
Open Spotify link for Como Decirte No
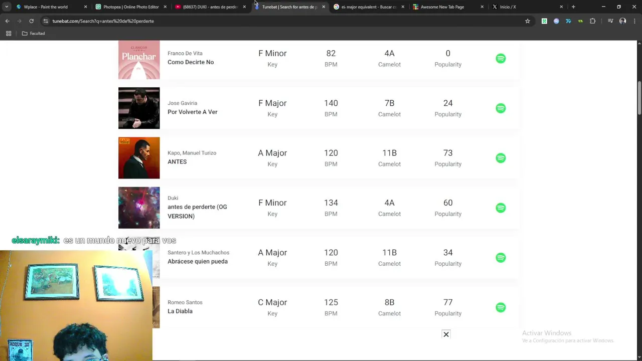501,58
